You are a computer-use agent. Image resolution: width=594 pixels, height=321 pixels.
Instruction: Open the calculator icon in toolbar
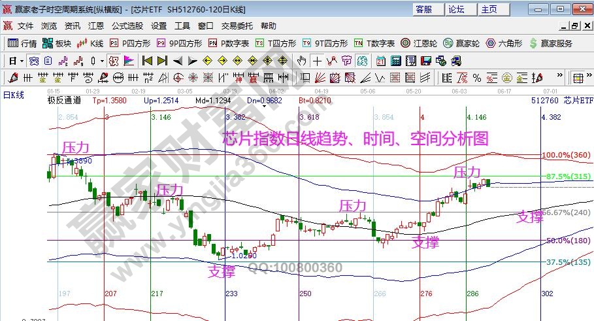(395, 61)
